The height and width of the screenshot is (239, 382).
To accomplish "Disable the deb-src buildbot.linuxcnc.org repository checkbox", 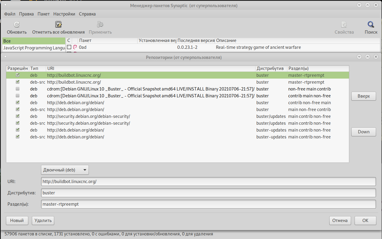I will coord(18,82).
